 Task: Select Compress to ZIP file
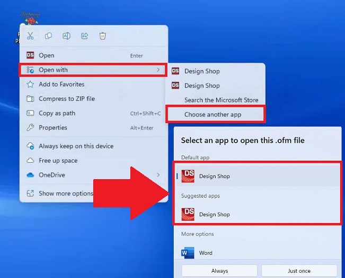(x=66, y=99)
